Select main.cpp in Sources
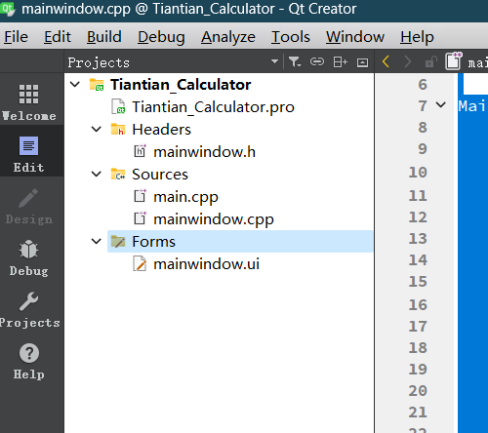 coord(185,197)
